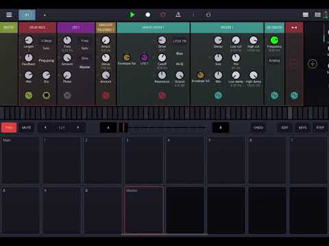The height and width of the screenshot is (246, 329).
Task: Go to next pattern page arrow
Action: coord(78,128)
